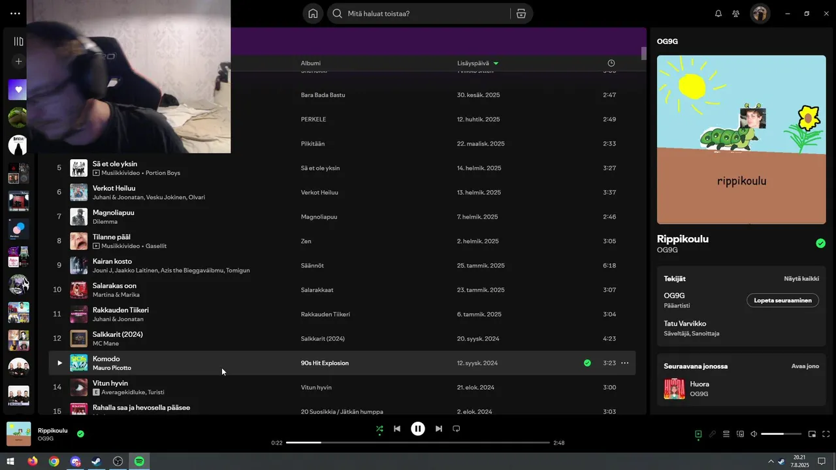Open Connect to a device icon
This screenshot has height=470, width=836.
[x=741, y=434]
